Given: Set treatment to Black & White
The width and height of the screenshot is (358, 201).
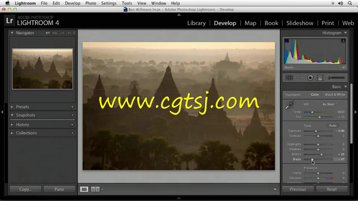Looking at the screenshot, I should click(x=335, y=95).
